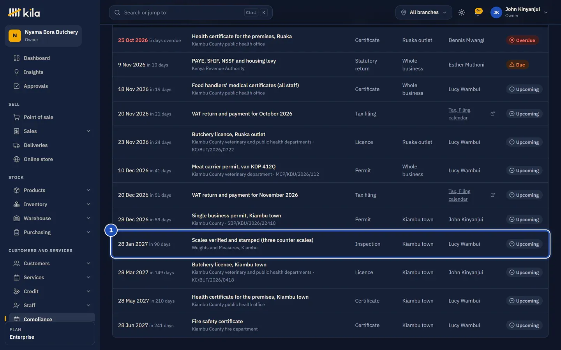The image size is (561, 350).
Task: Click the Point of sale cart icon
Action: 16,117
